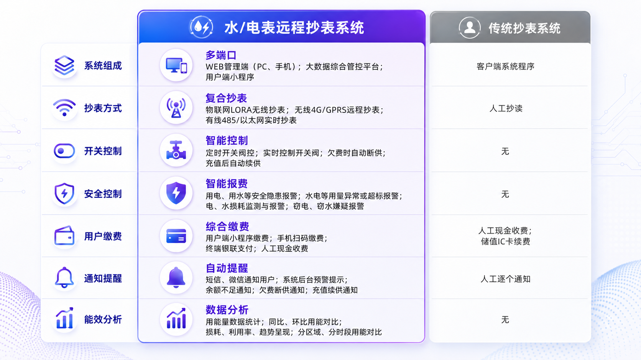The height and width of the screenshot is (360, 641).
Task: Click the 数据分析 heading
Action: pyautogui.click(x=227, y=310)
